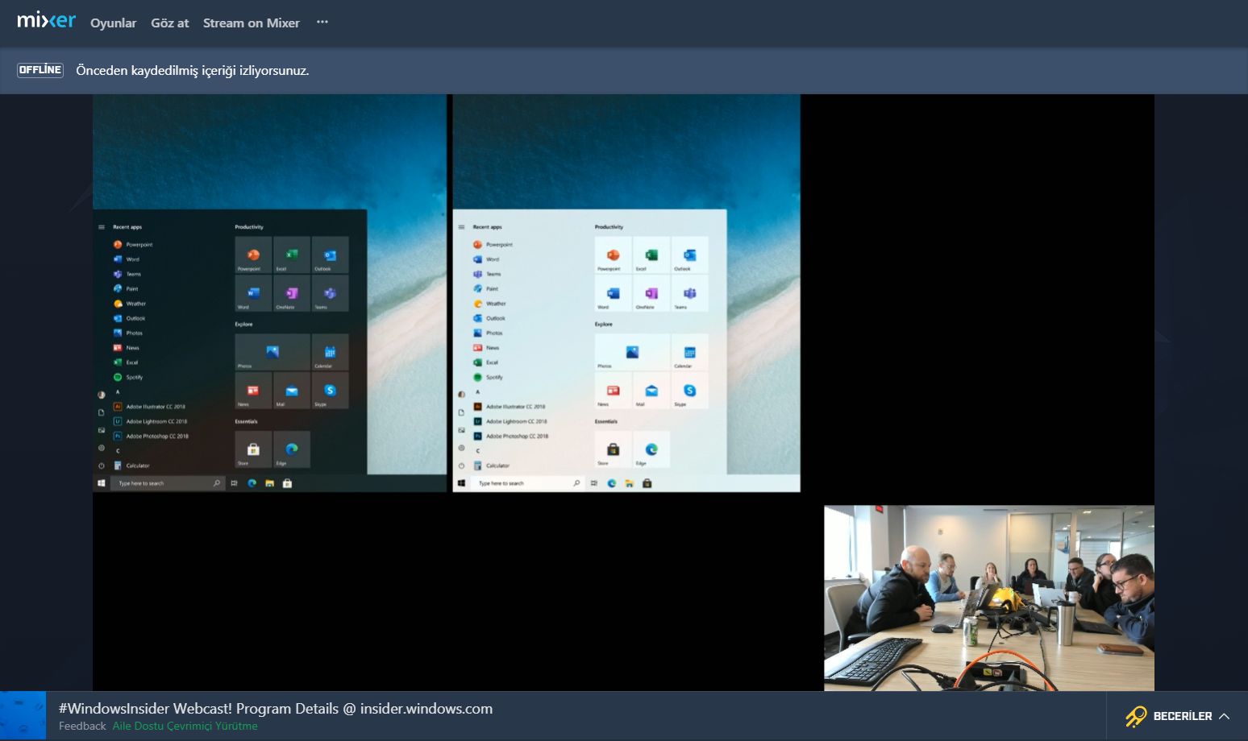The height and width of the screenshot is (741, 1248).
Task: Click the Word tile in light Start menu
Action: click(613, 293)
